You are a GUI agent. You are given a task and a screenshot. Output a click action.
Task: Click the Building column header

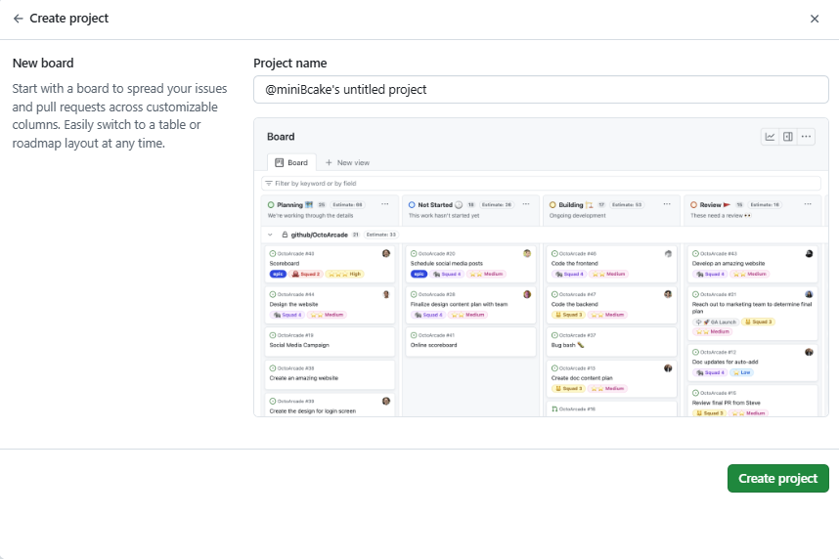[x=611, y=210]
